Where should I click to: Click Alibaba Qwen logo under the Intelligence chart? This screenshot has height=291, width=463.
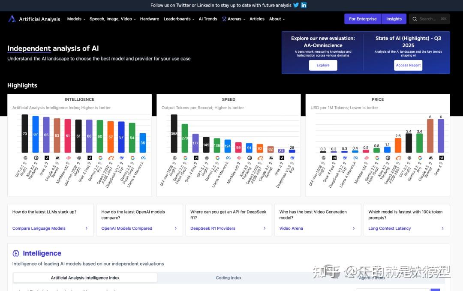point(111,158)
